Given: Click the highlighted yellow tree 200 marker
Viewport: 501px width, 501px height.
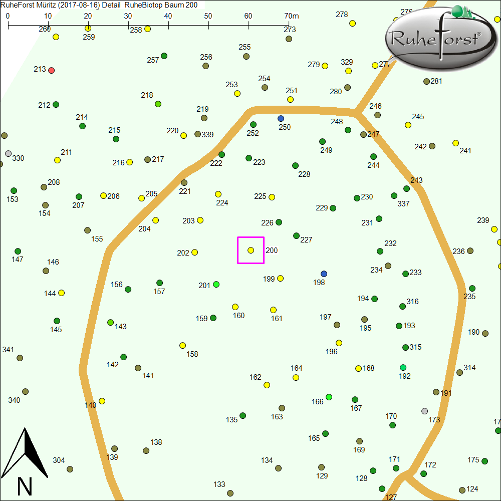Looking at the screenshot, I should pyautogui.click(x=251, y=250).
